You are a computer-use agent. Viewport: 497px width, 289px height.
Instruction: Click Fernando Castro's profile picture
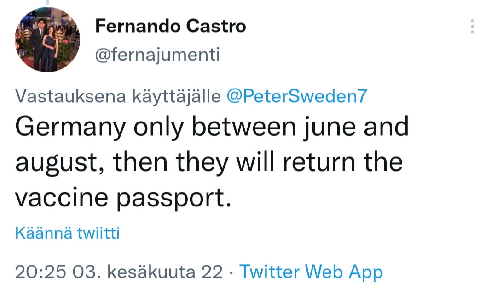point(47,40)
